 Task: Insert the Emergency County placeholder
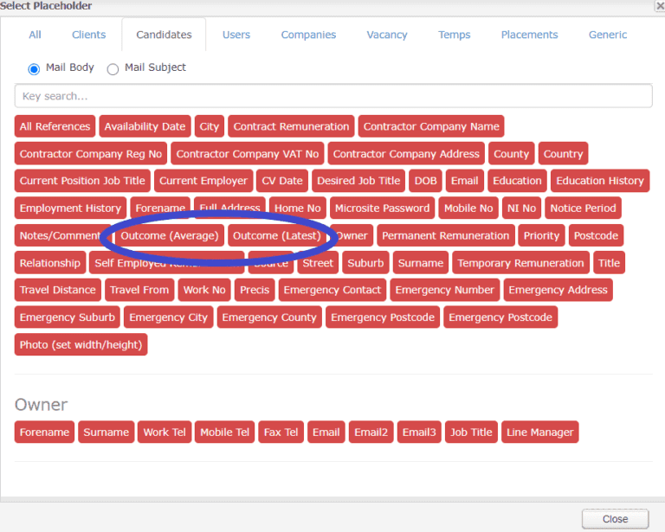[x=269, y=317]
